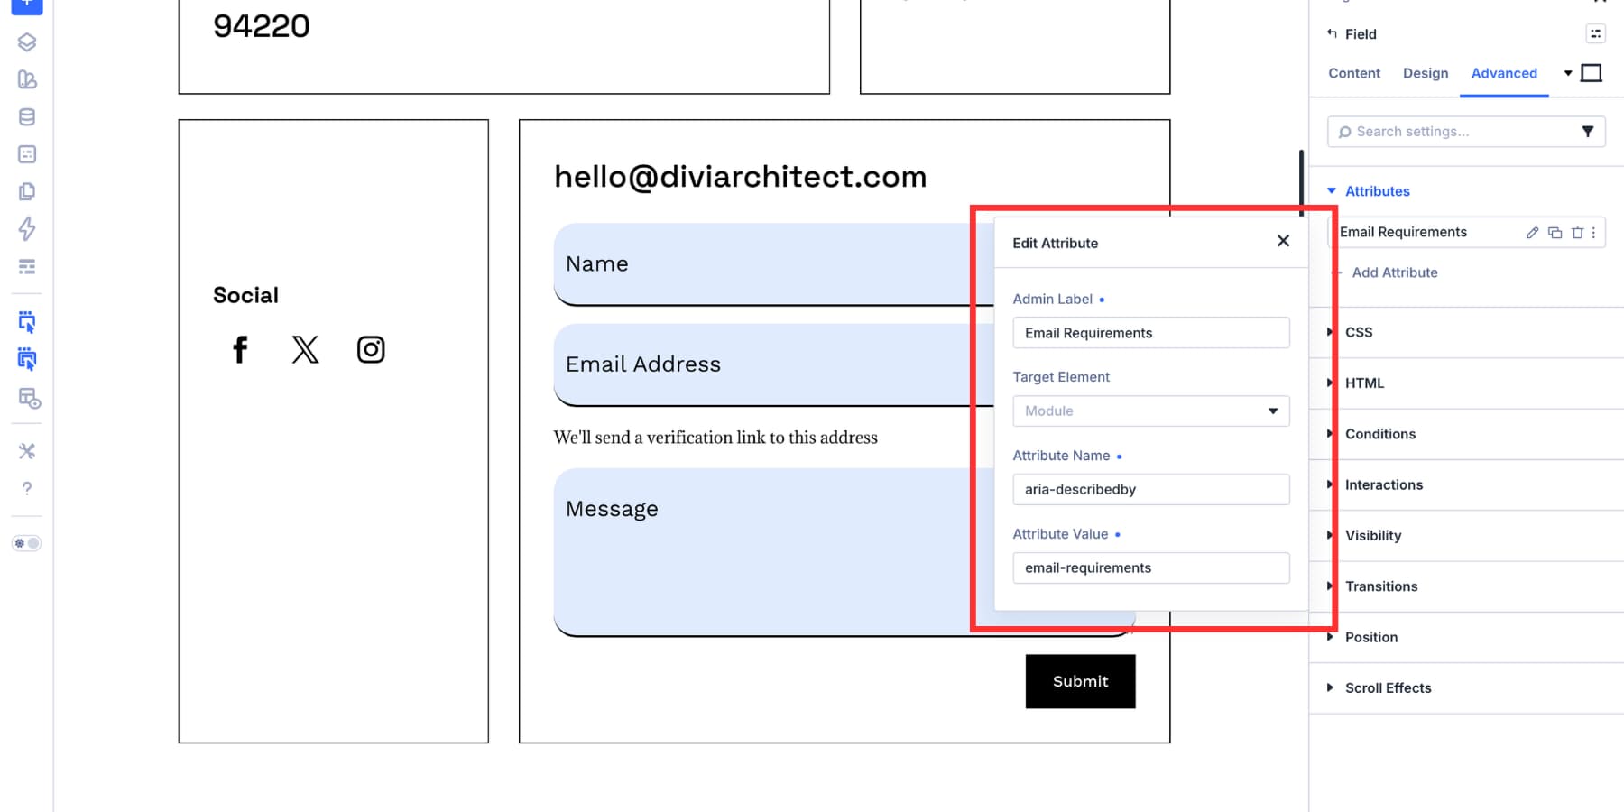Select the lower hover-mode cursor icon
Screen dimensions: 1624x812
[x=27, y=360]
